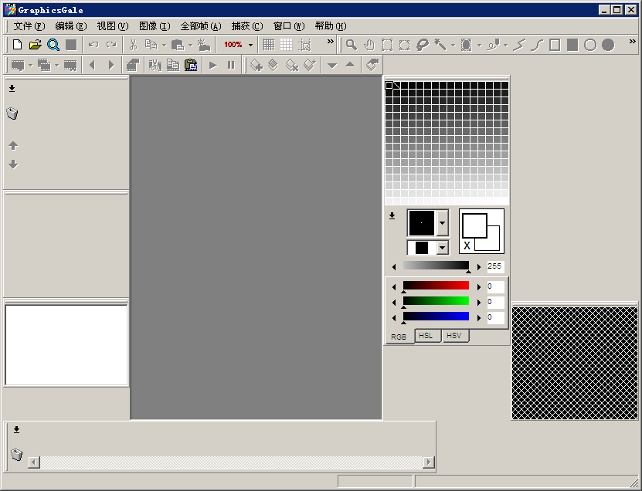Select the Line drawing tool
The height and width of the screenshot is (491, 642).
point(518,44)
